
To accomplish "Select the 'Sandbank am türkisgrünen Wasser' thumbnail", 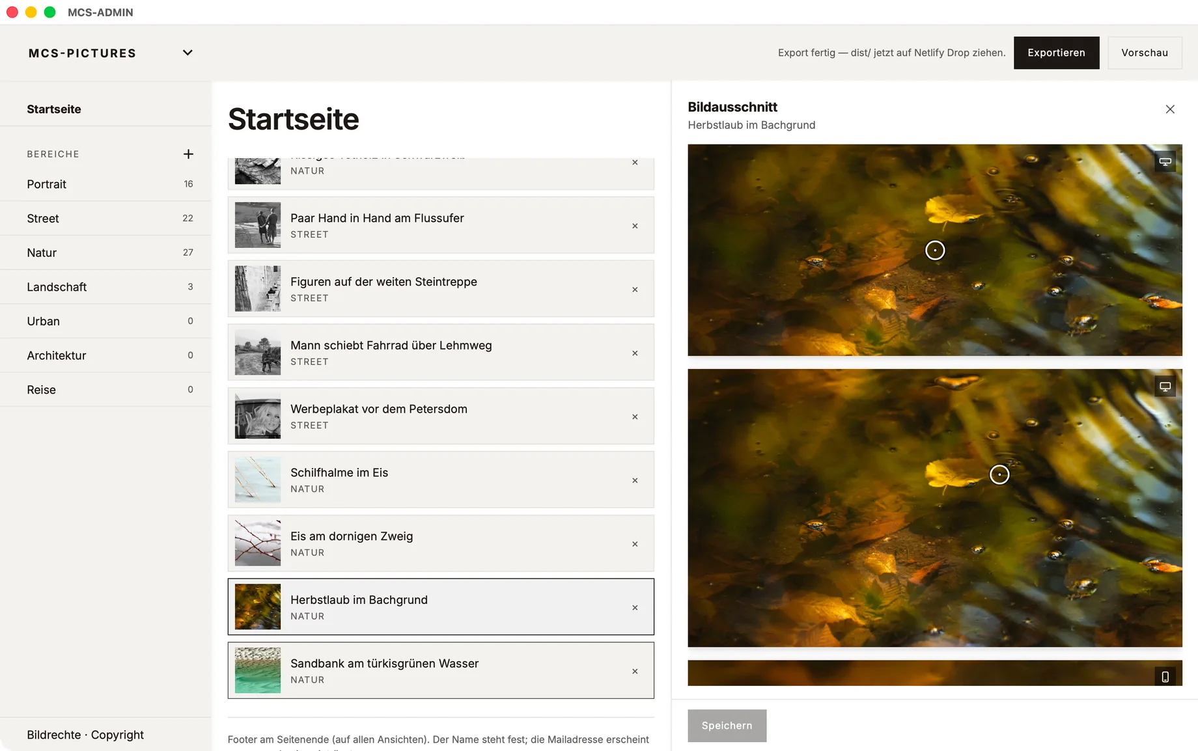I will pos(258,670).
